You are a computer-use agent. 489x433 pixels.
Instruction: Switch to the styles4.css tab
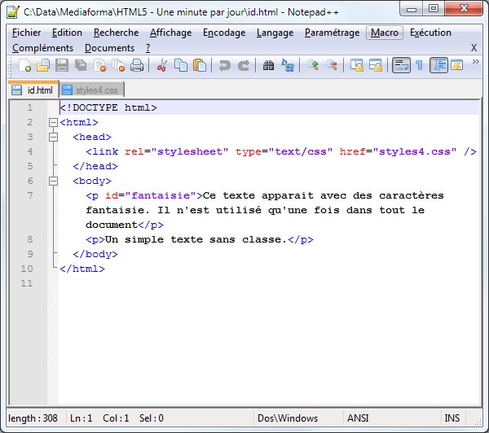coord(93,90)
